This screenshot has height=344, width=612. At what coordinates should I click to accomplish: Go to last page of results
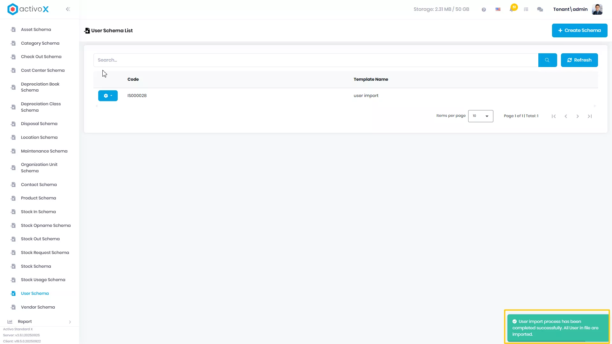[x=590, y=116]
